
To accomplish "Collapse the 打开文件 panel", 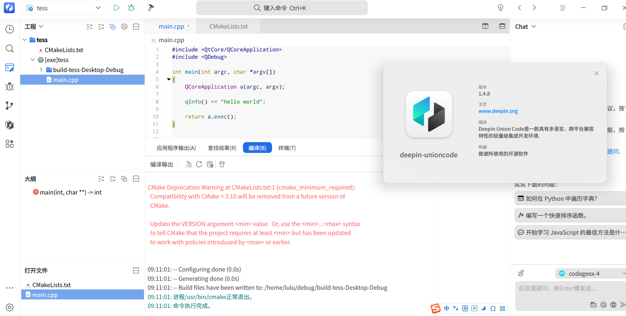I will pos(136,271).
